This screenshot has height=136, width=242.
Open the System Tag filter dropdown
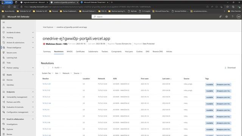pos(48,73)
